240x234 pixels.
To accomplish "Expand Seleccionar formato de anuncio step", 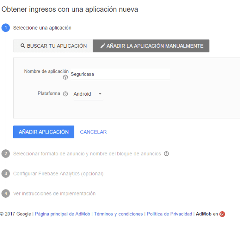I will pyautogui.click(x=87, y=154).
